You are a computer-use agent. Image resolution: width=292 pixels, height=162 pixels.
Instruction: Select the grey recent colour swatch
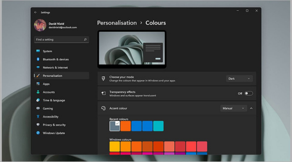pos(114,126)
